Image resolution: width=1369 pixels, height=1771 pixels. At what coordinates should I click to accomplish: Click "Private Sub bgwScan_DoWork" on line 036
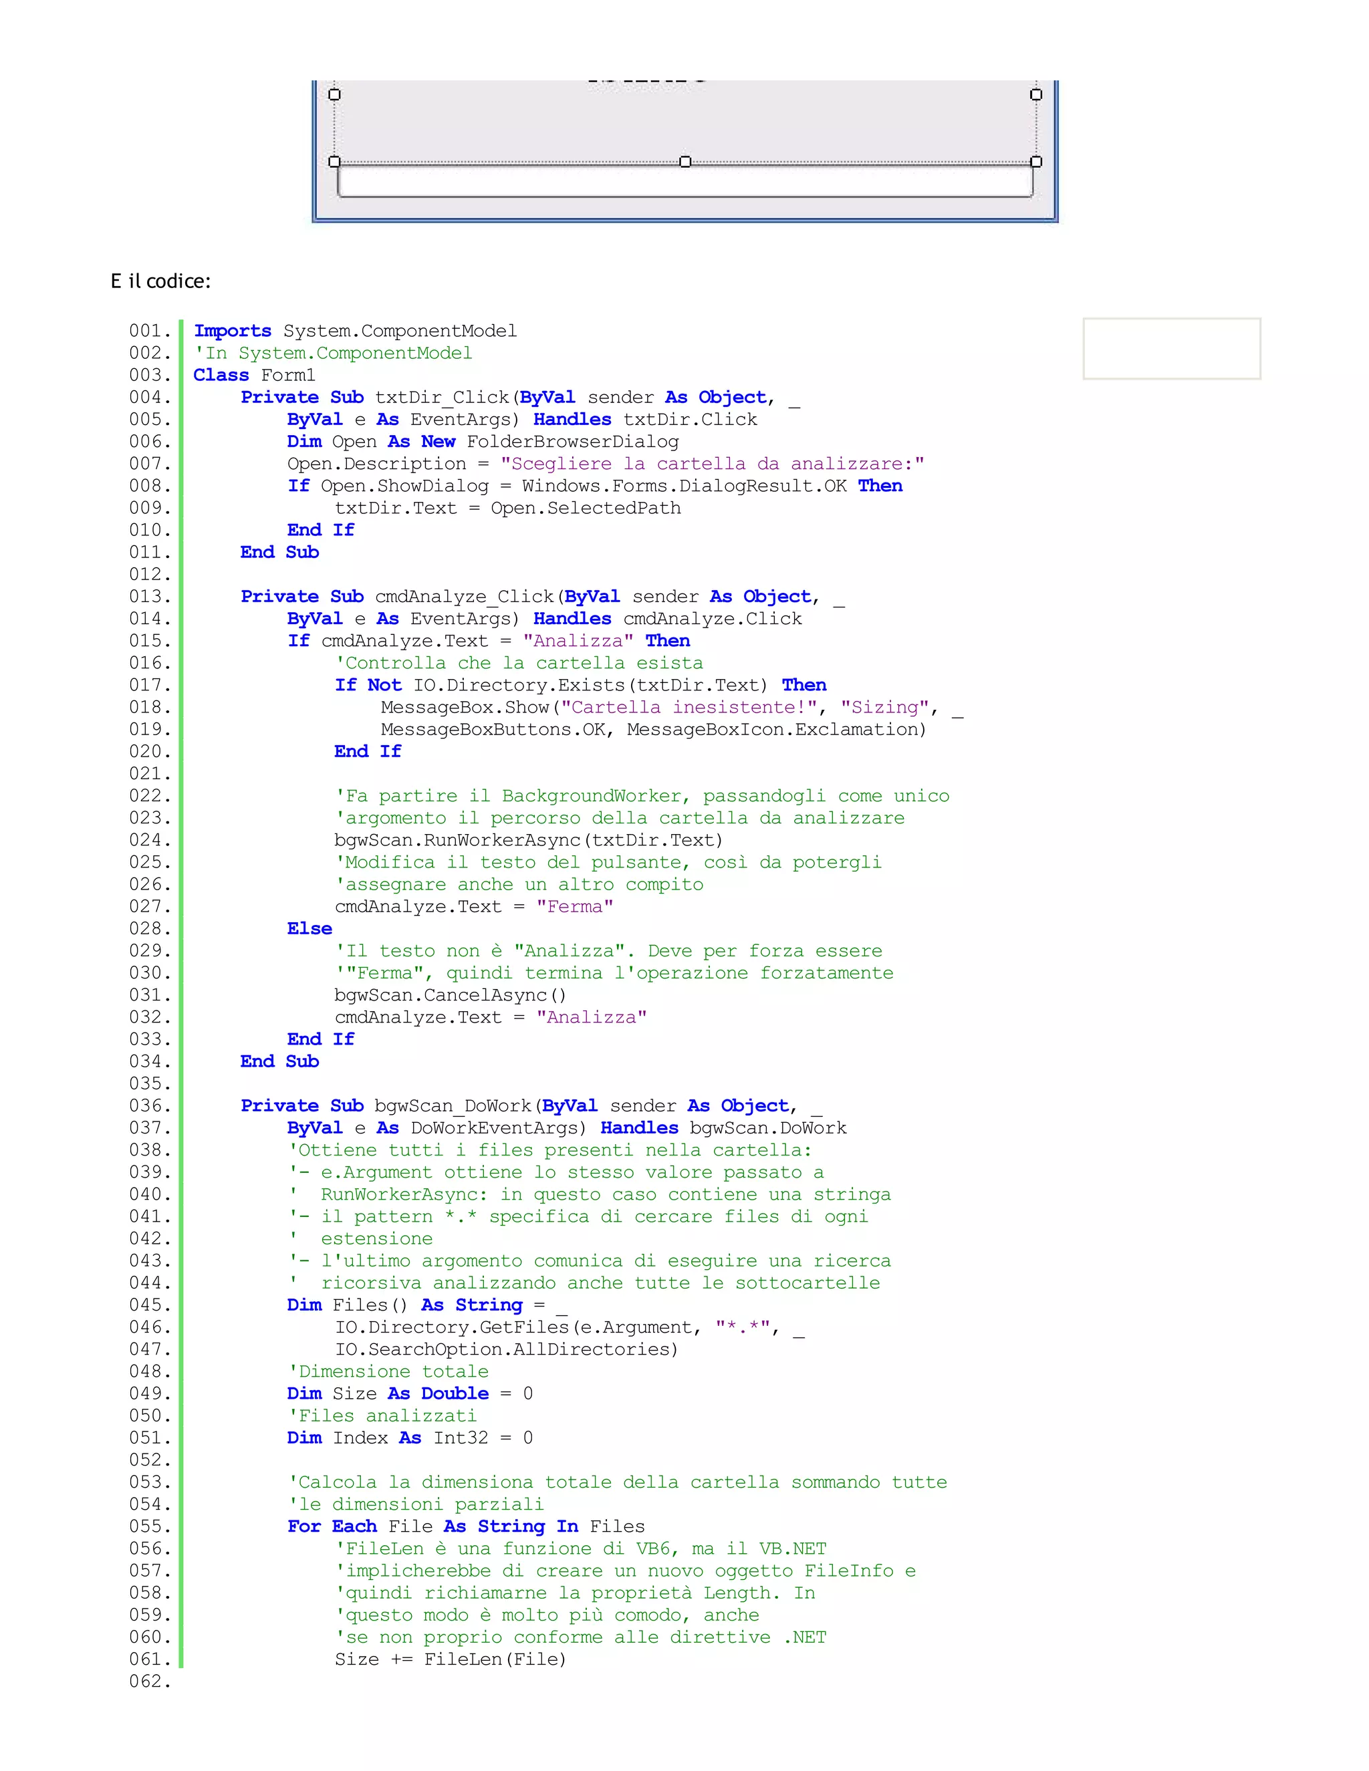point(386,1106)
